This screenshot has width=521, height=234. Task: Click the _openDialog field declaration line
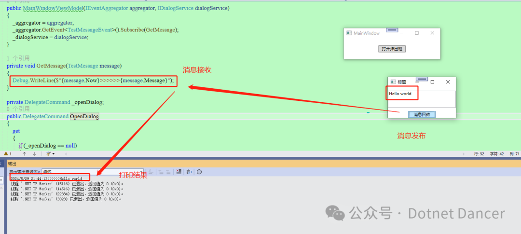(55, 102)
